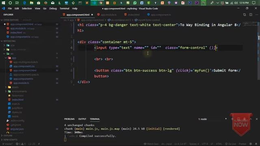Click the Go Live status bar button

pyautogui.click(x=230, y=144)
